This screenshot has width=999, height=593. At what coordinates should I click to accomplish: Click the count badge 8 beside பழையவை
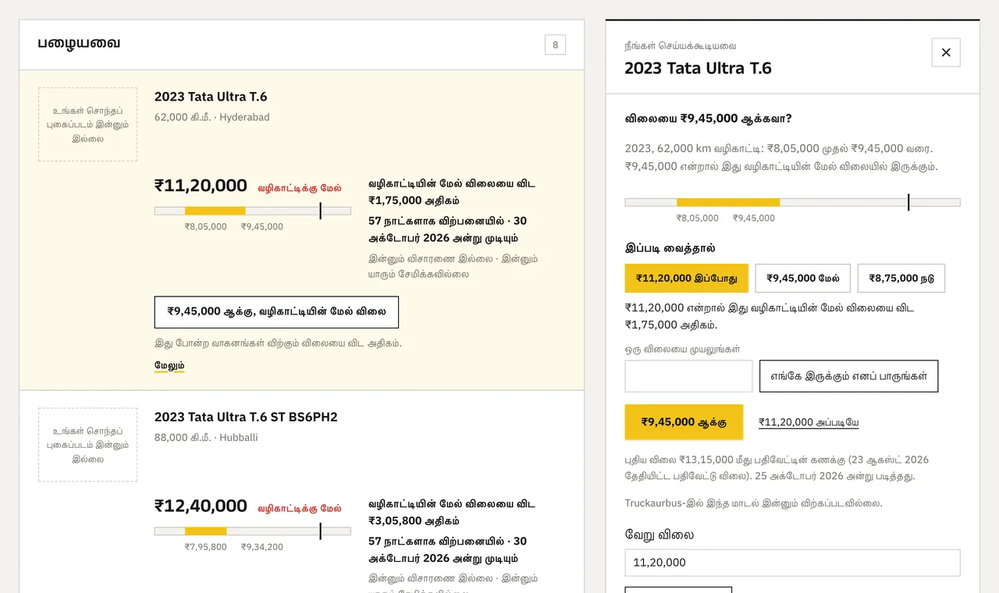click(555, 44)
